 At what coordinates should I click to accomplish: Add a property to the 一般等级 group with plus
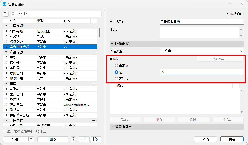point(94,26)
